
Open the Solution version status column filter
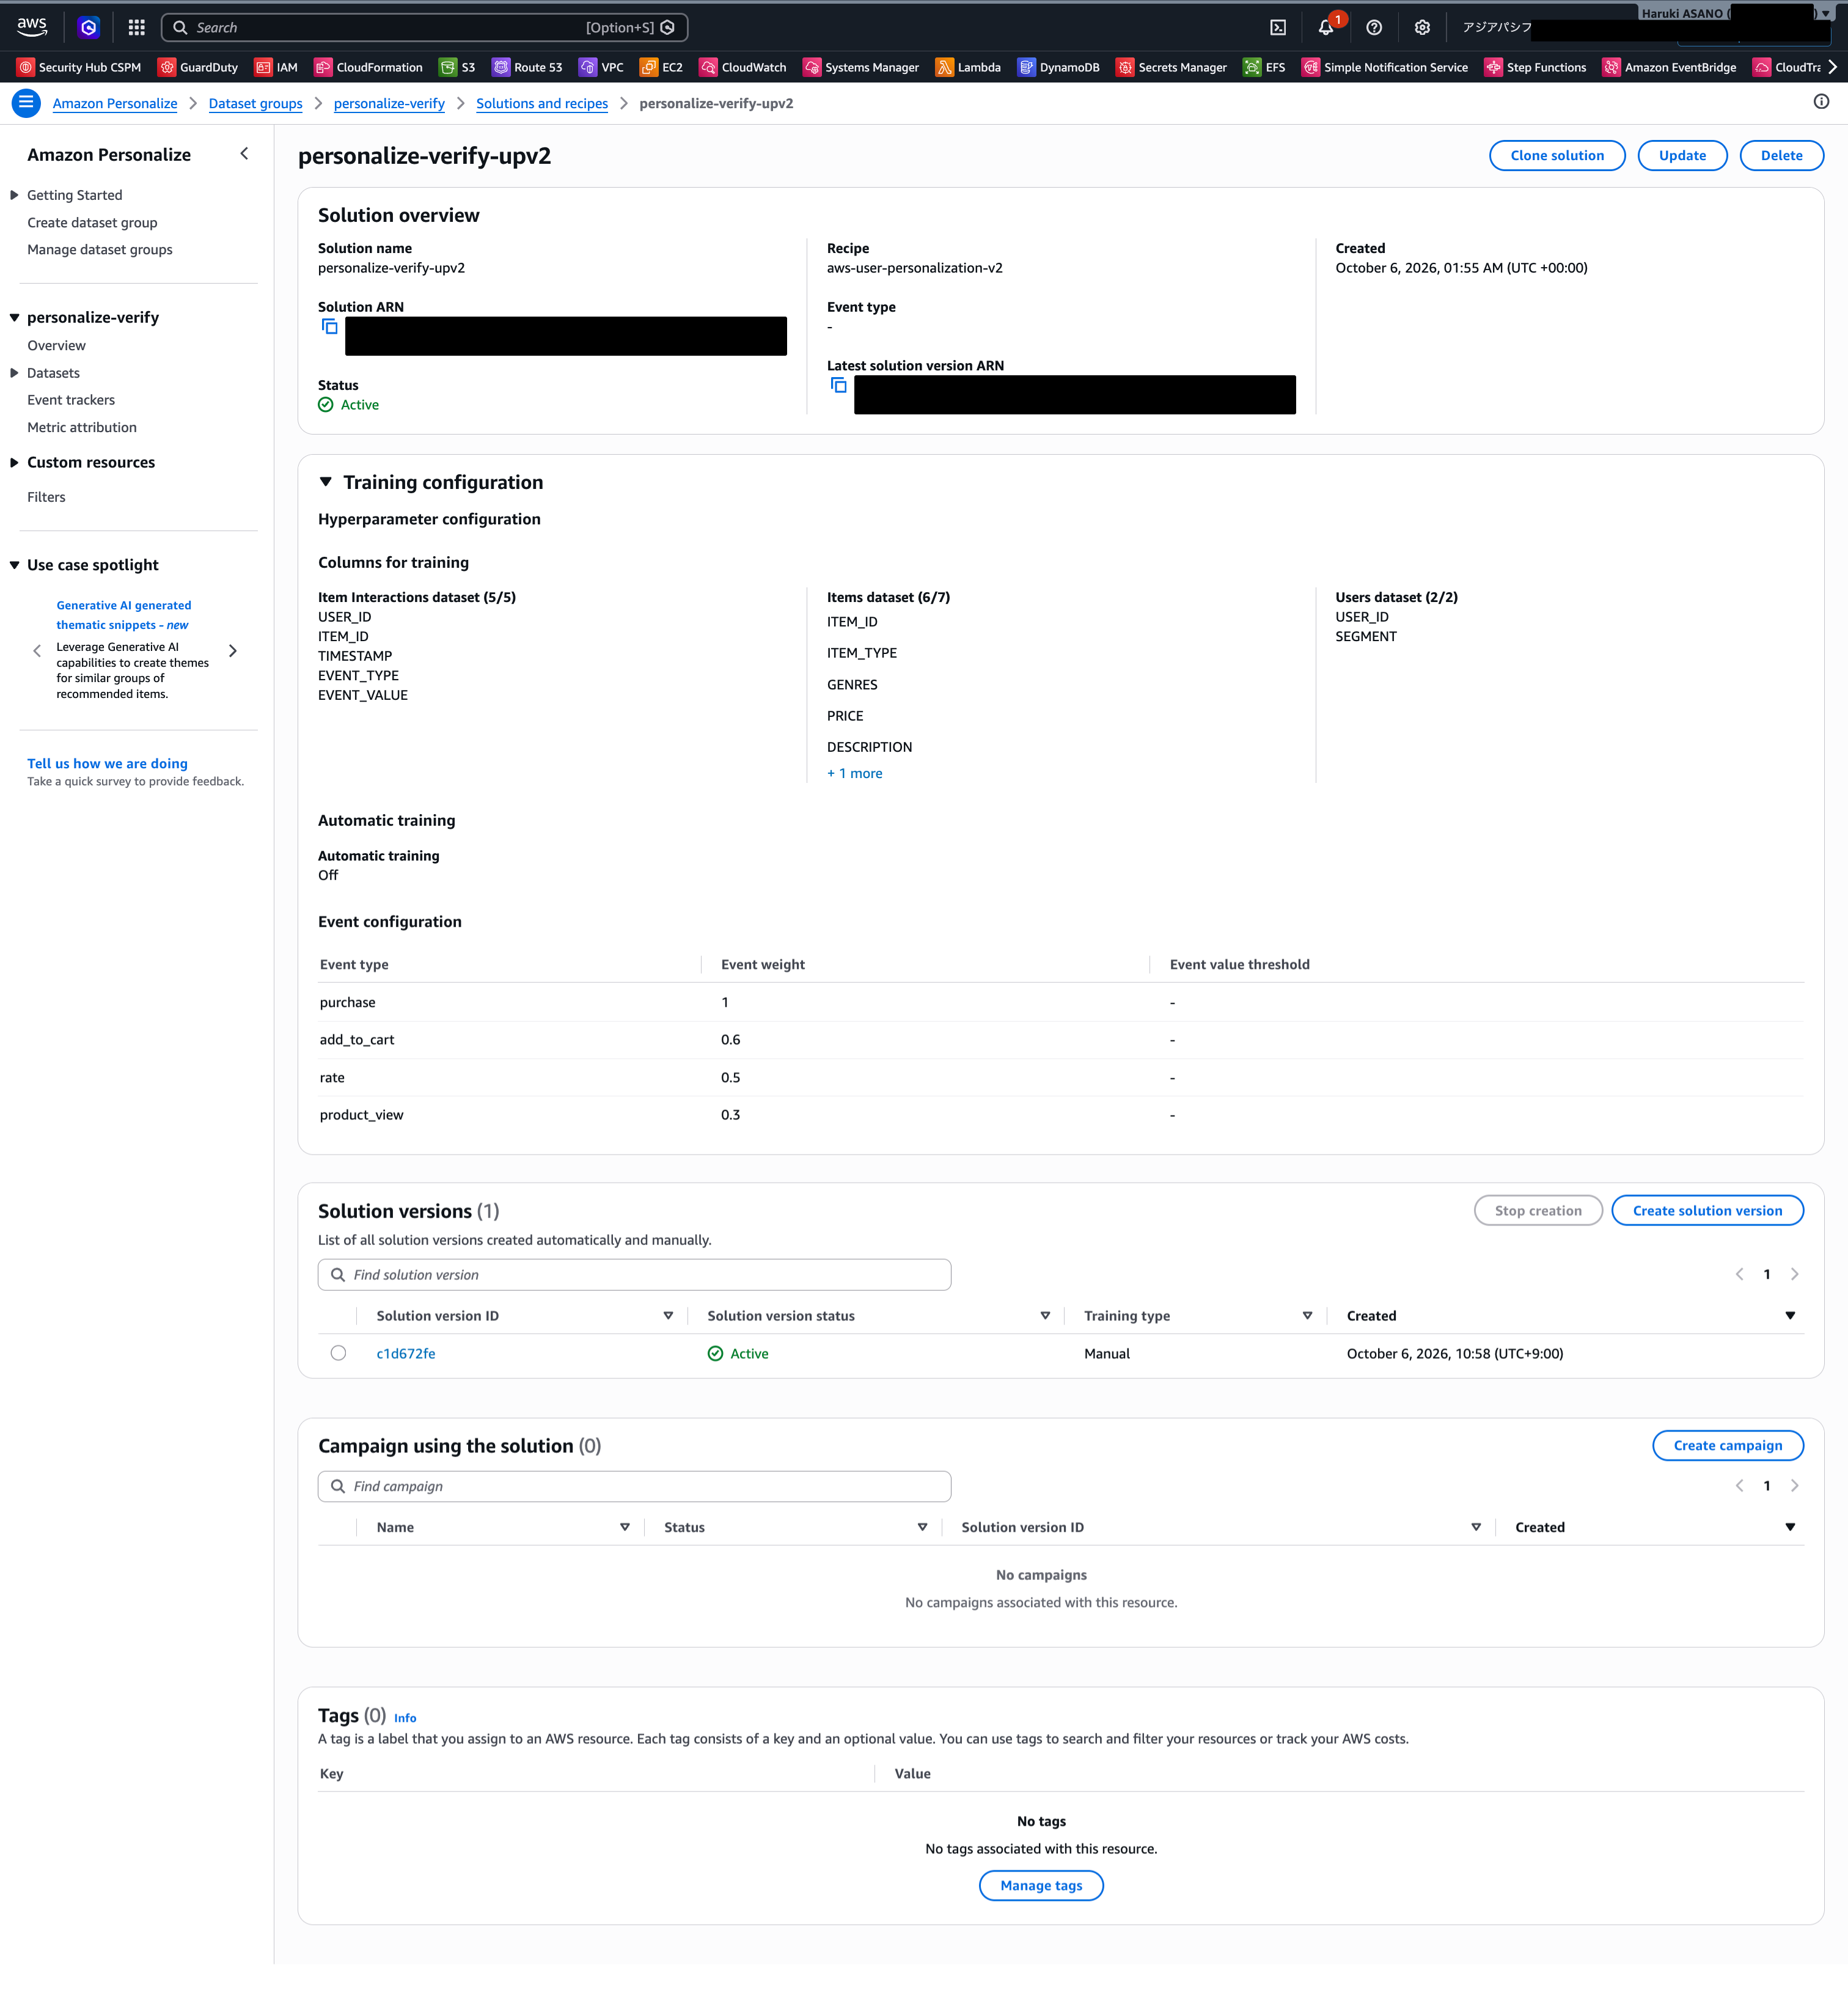(x=1045, y=1316)
